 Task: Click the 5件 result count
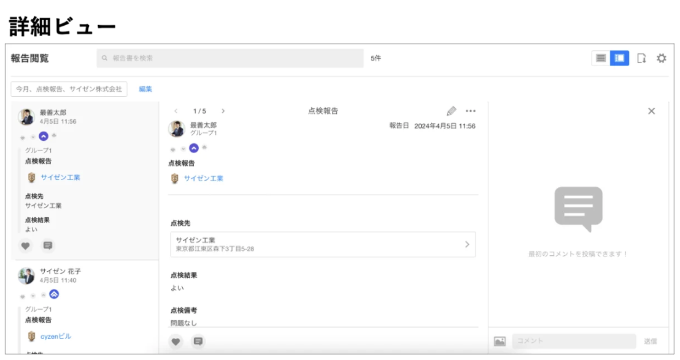[x=376, y=58]
